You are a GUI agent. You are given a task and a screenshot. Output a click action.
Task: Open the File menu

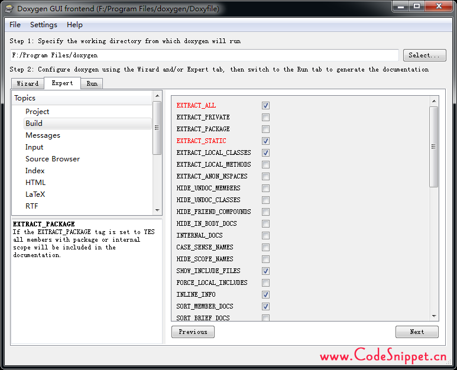(x=15, y=25)
